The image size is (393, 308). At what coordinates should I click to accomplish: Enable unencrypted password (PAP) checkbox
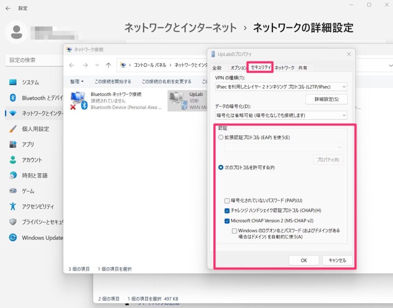click(x=227, y=200)
